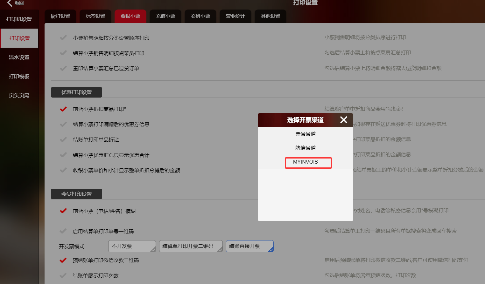Enable 小票销售明细按分类设置顺序打印 option
Image resolution: width=485 pixels, height=284 pixels.
coord(63,38)
